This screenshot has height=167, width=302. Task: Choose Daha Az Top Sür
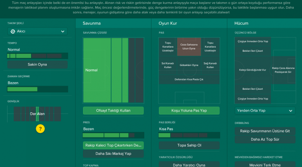(x=265, y=139)
